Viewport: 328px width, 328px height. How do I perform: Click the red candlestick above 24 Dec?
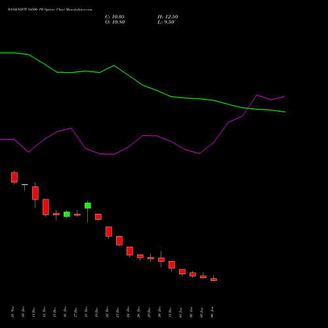pos(130,251)
